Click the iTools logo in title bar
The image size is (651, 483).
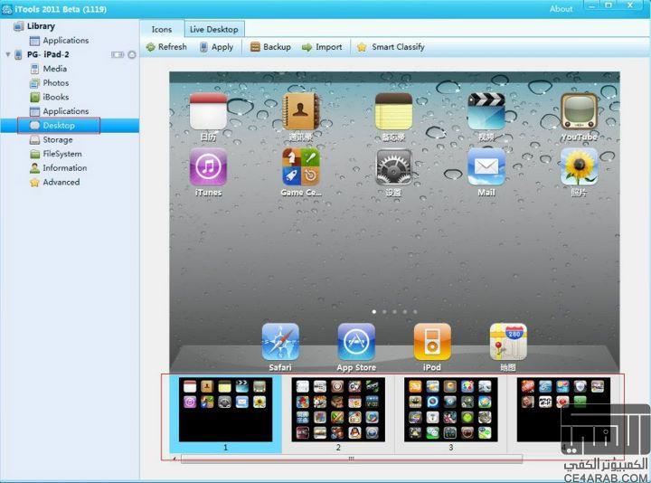6,9
